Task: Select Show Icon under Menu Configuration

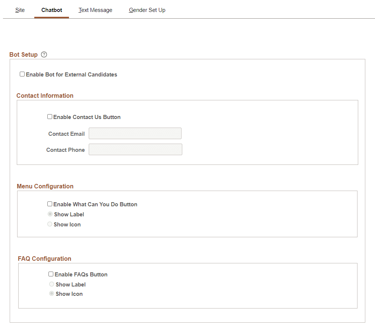Action: [x=50, y=224]
